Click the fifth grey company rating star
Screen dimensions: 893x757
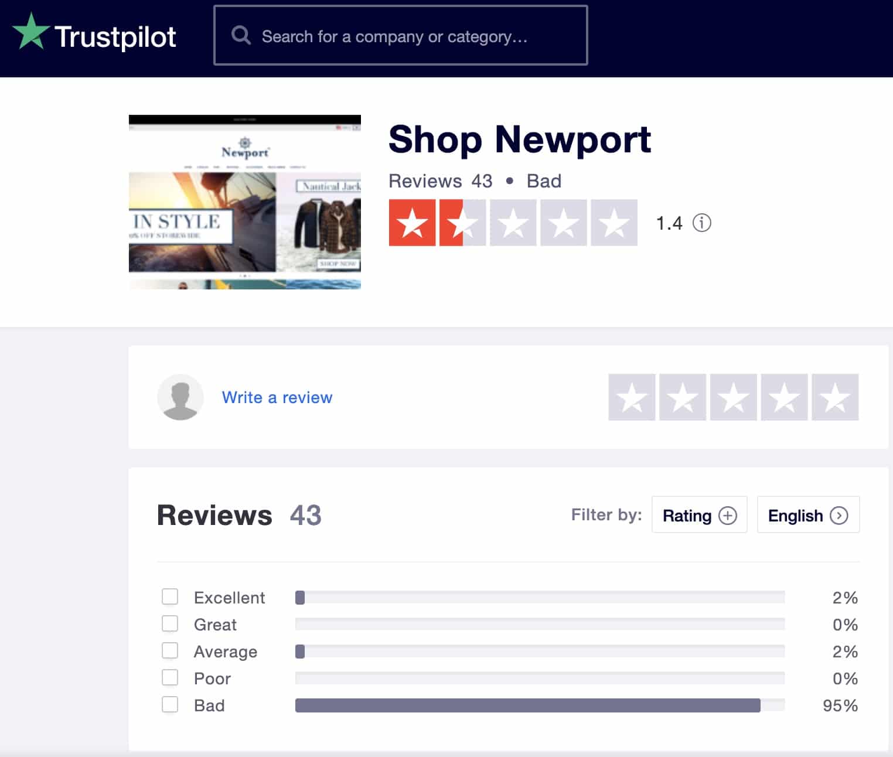point(614,223)
